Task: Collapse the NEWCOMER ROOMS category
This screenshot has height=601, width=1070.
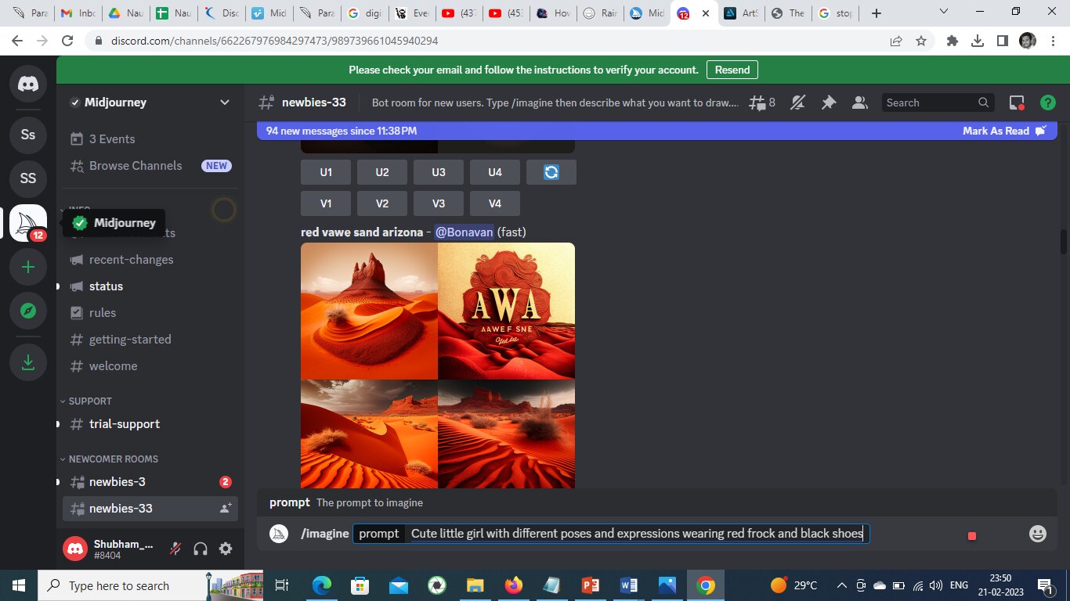Action: pyautogui.click(x=113, y=459)
